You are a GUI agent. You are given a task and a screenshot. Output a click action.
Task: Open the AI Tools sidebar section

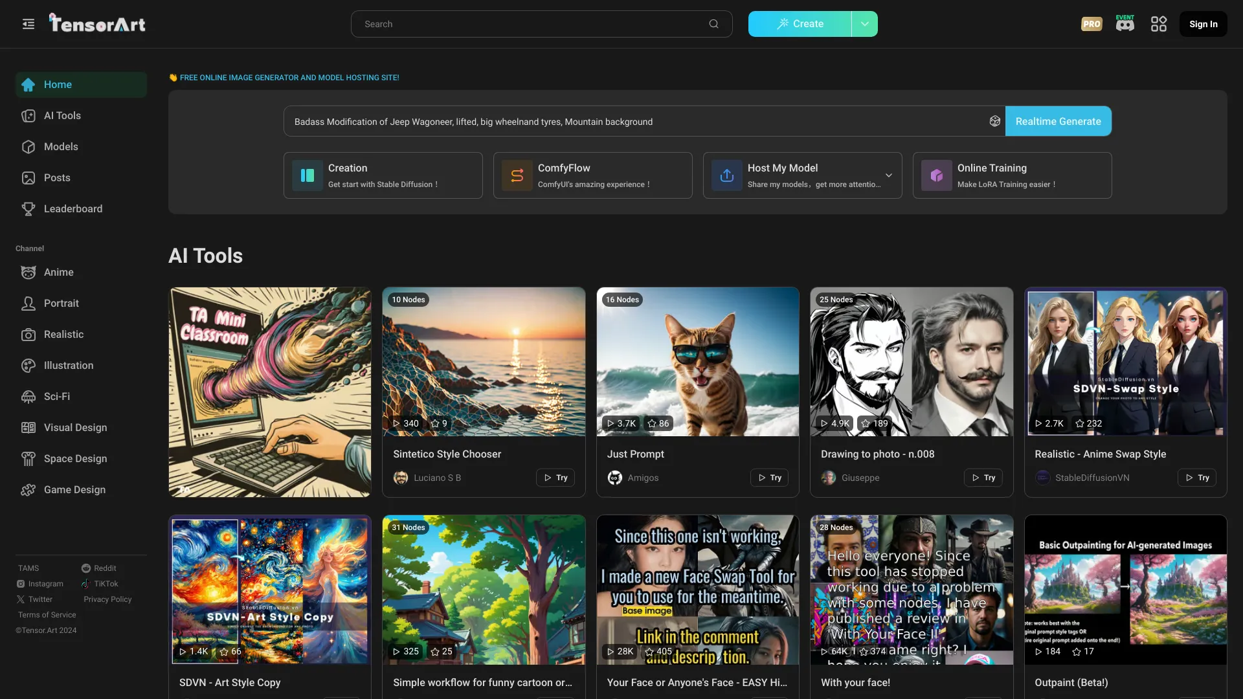tap(62, 115)
